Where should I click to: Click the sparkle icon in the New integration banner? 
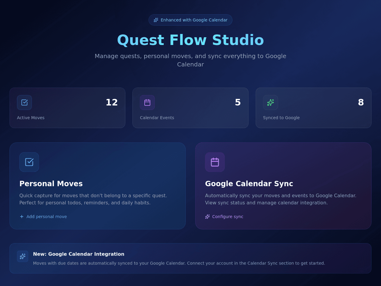[23, 256]
